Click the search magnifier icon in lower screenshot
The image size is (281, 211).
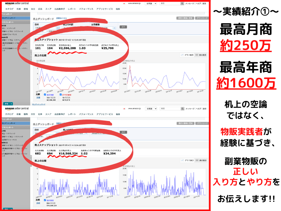tap(182, 109)
